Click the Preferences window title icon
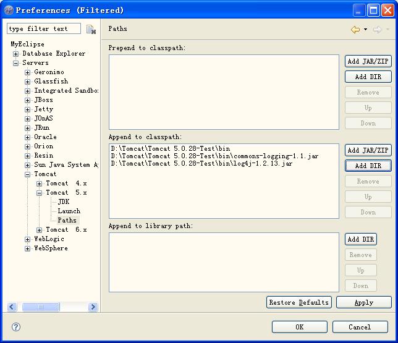Screen dimensions: 398x343 (8, 10)
